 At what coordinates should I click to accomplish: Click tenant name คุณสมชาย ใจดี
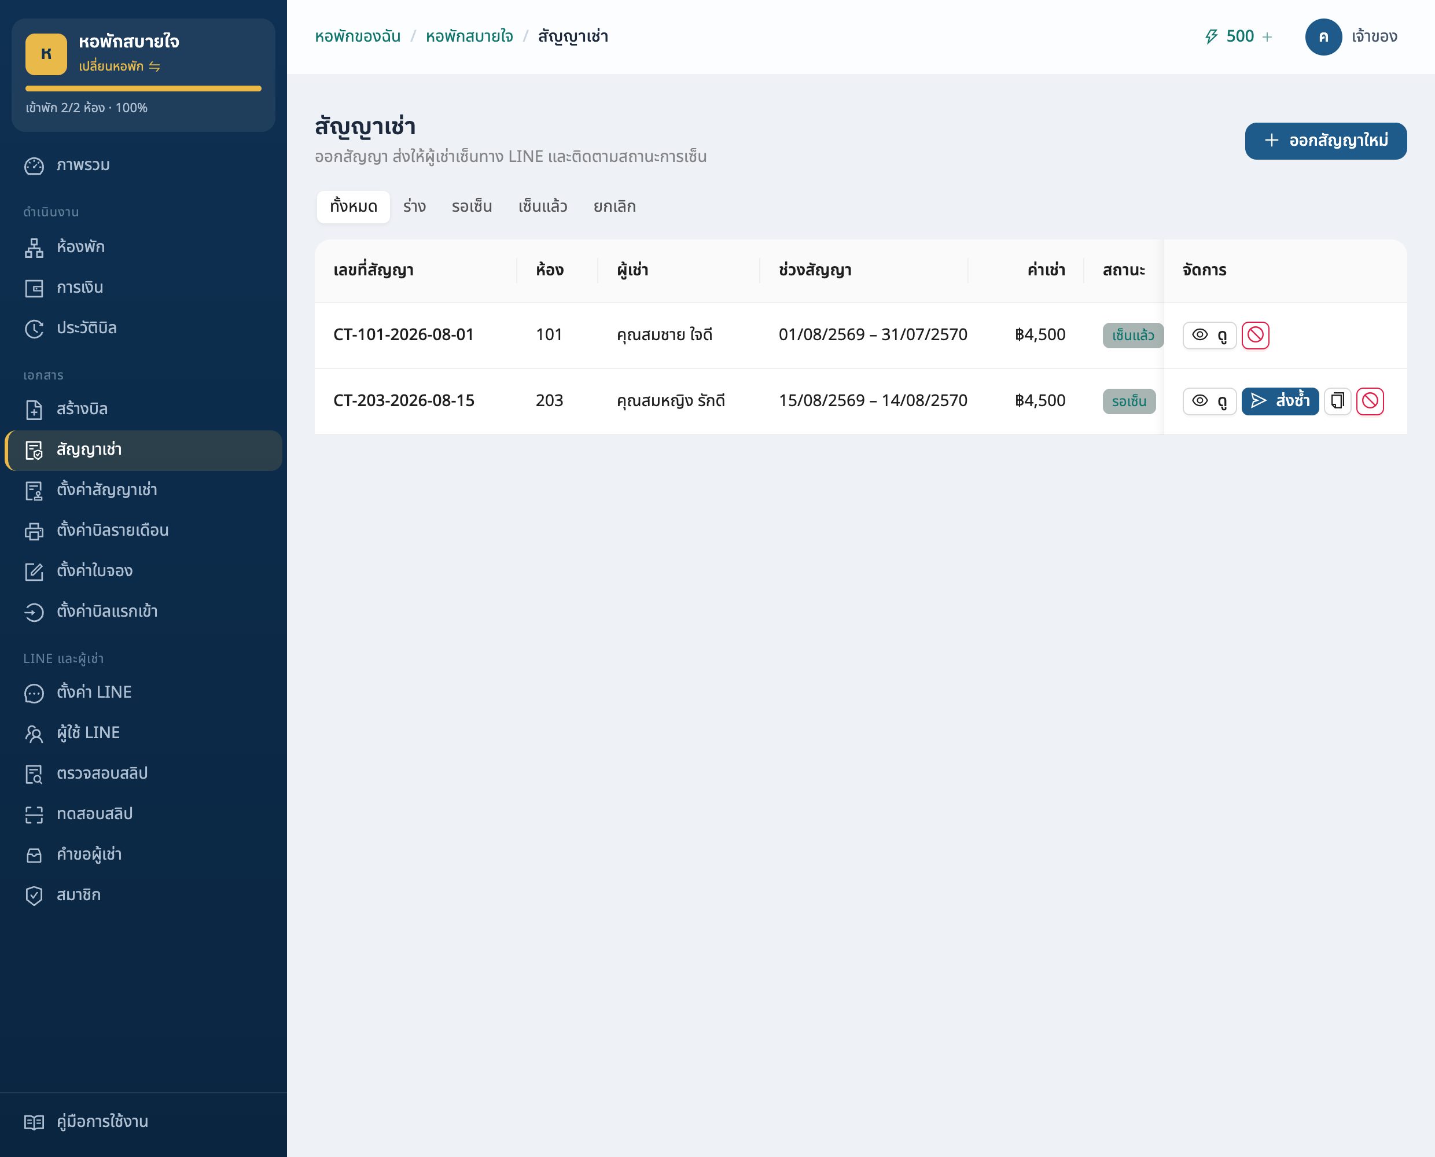point(664,334)
